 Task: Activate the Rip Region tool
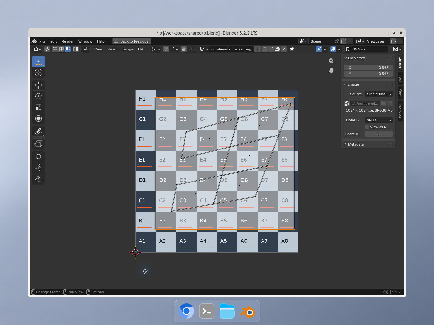pos(38,144)
